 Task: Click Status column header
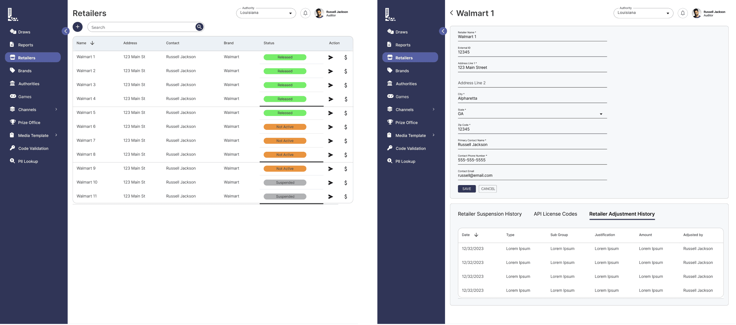point(269,43)
